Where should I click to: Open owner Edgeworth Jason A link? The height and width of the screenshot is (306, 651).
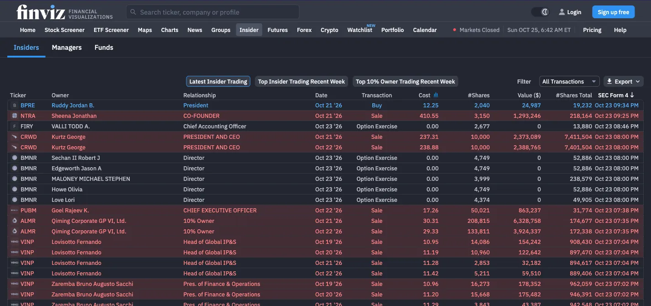point(77,169)
